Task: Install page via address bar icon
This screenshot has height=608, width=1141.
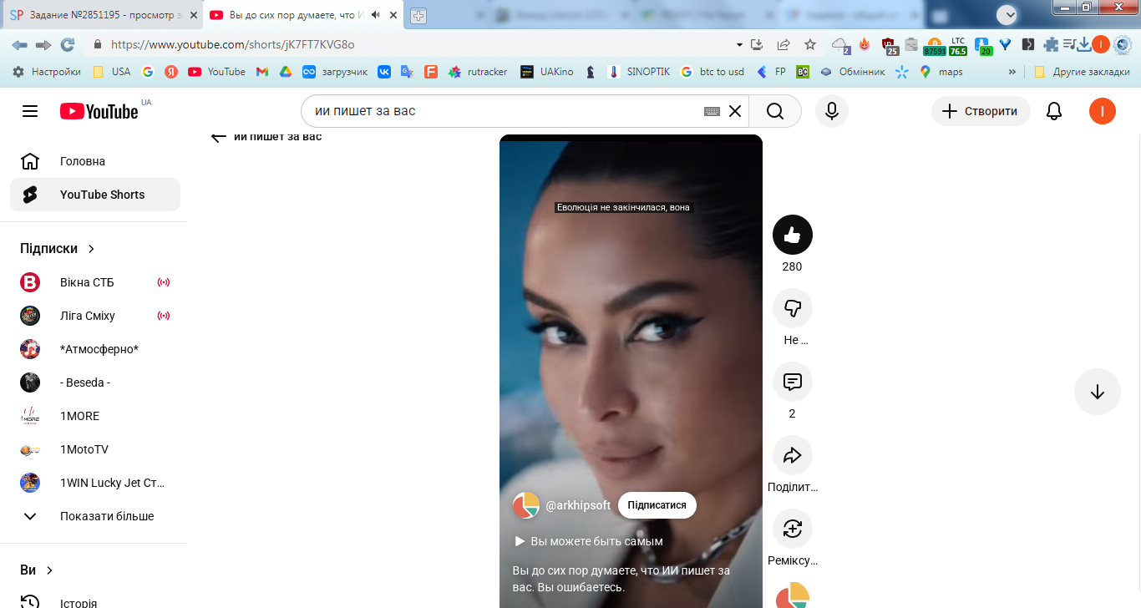Action: [x=758, y=45]
